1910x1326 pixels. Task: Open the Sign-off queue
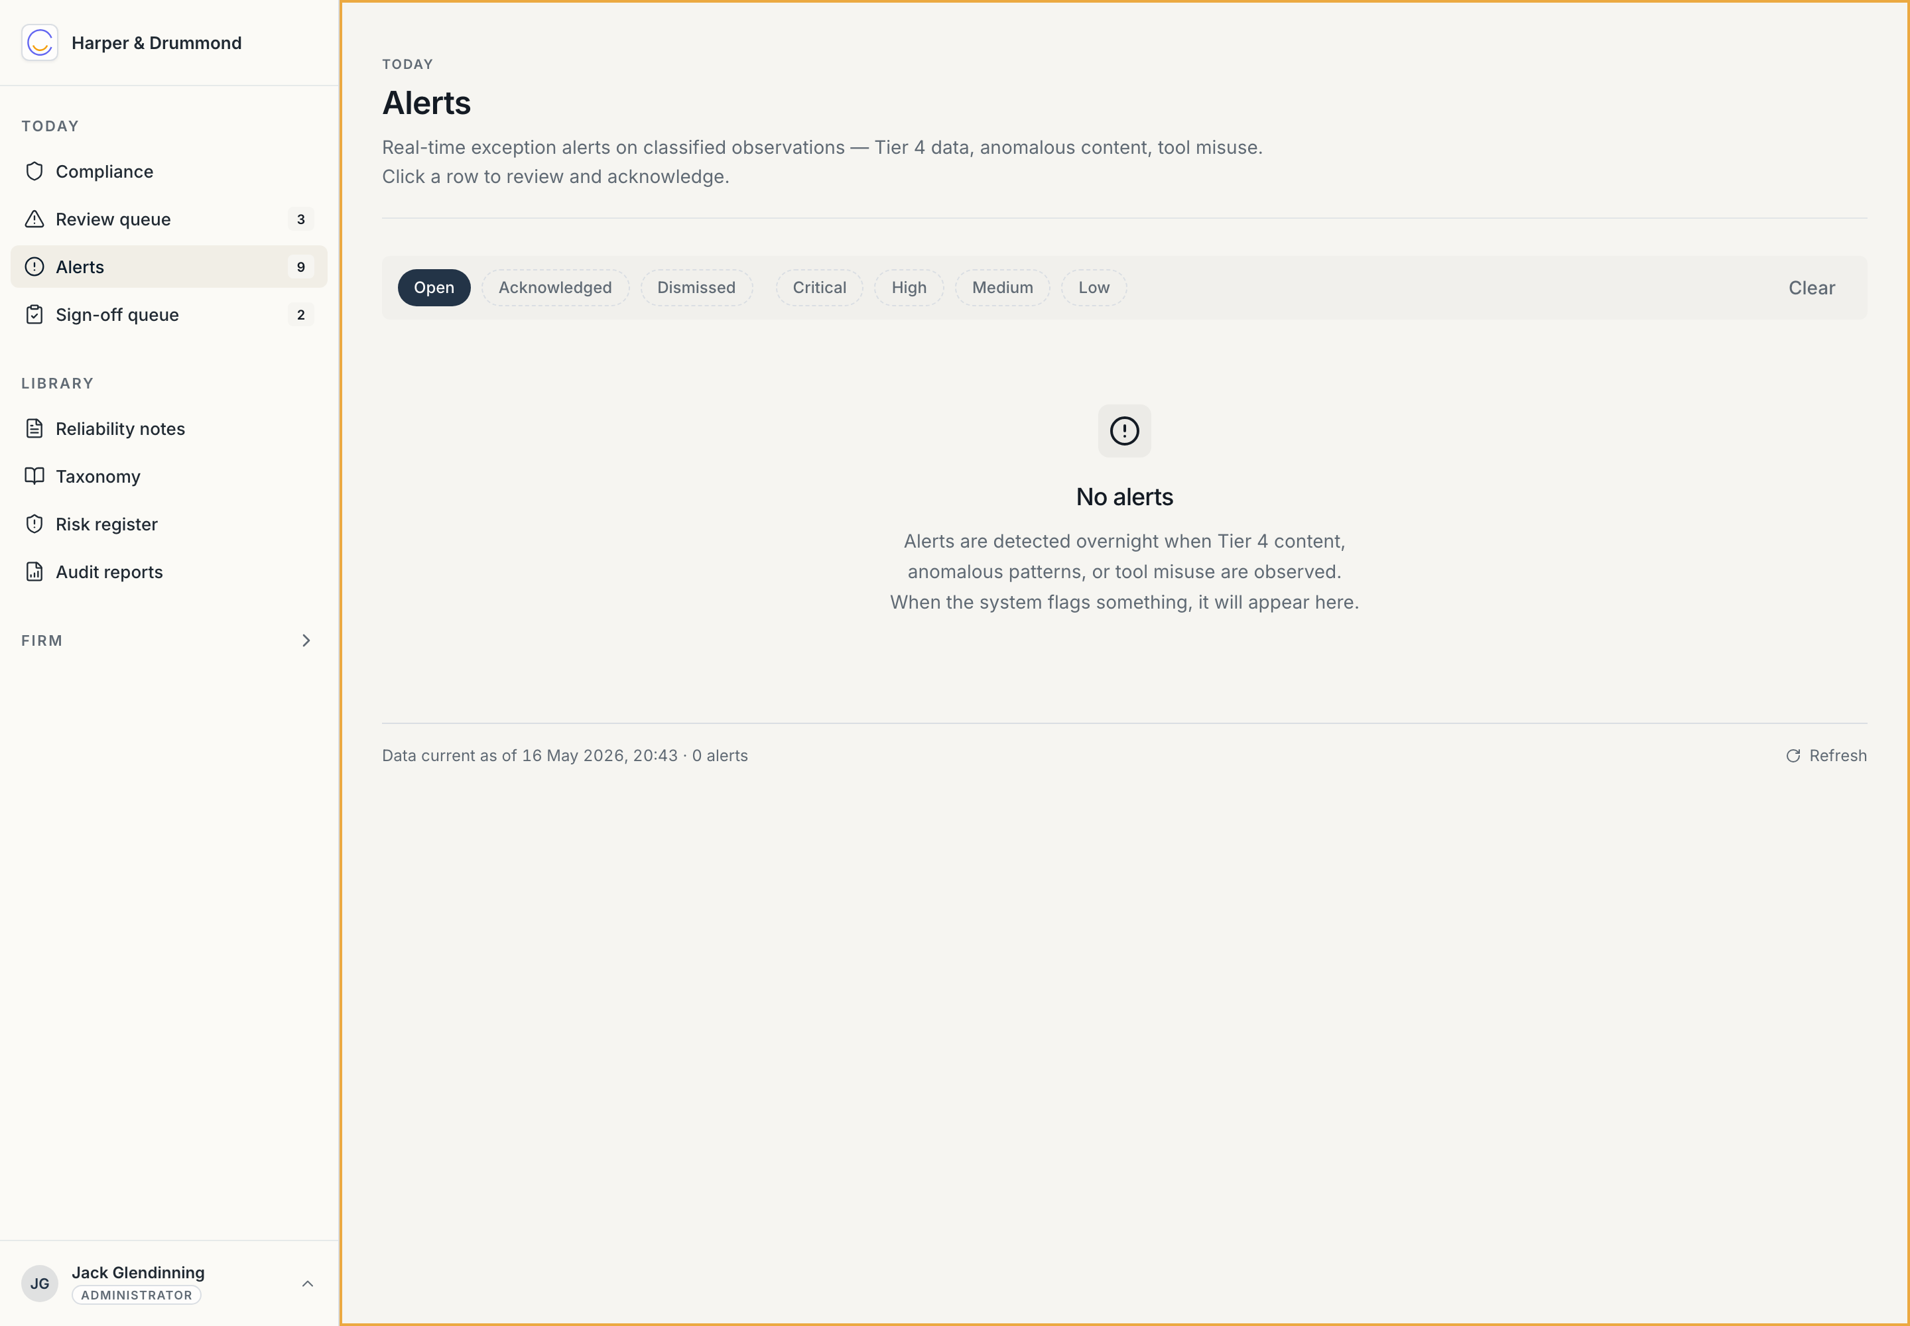coord(168,315)
